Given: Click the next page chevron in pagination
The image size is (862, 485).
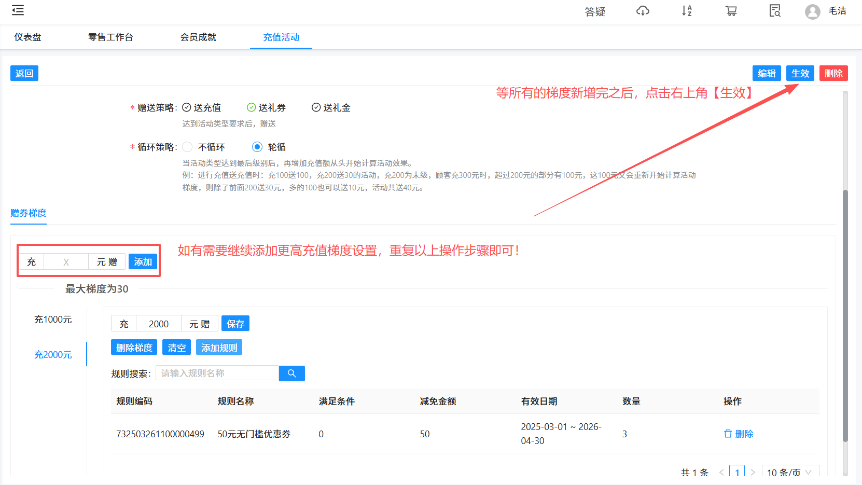Looking at the screenshot, I should [753, 472].
